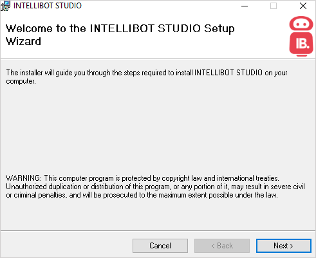Click the word computer in the description
The height and width of the screenshot is (258, 316).
pyautogui.click(x=21, y=81)
